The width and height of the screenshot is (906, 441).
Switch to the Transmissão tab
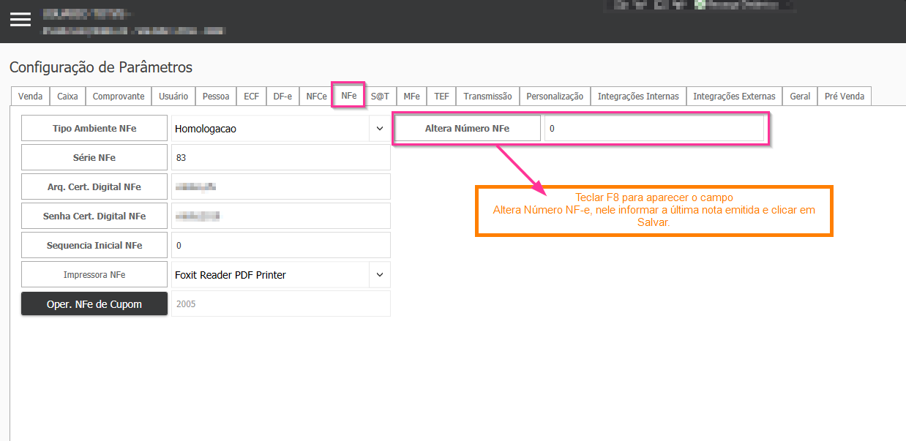pyautogui.click(x=487, y=96)
